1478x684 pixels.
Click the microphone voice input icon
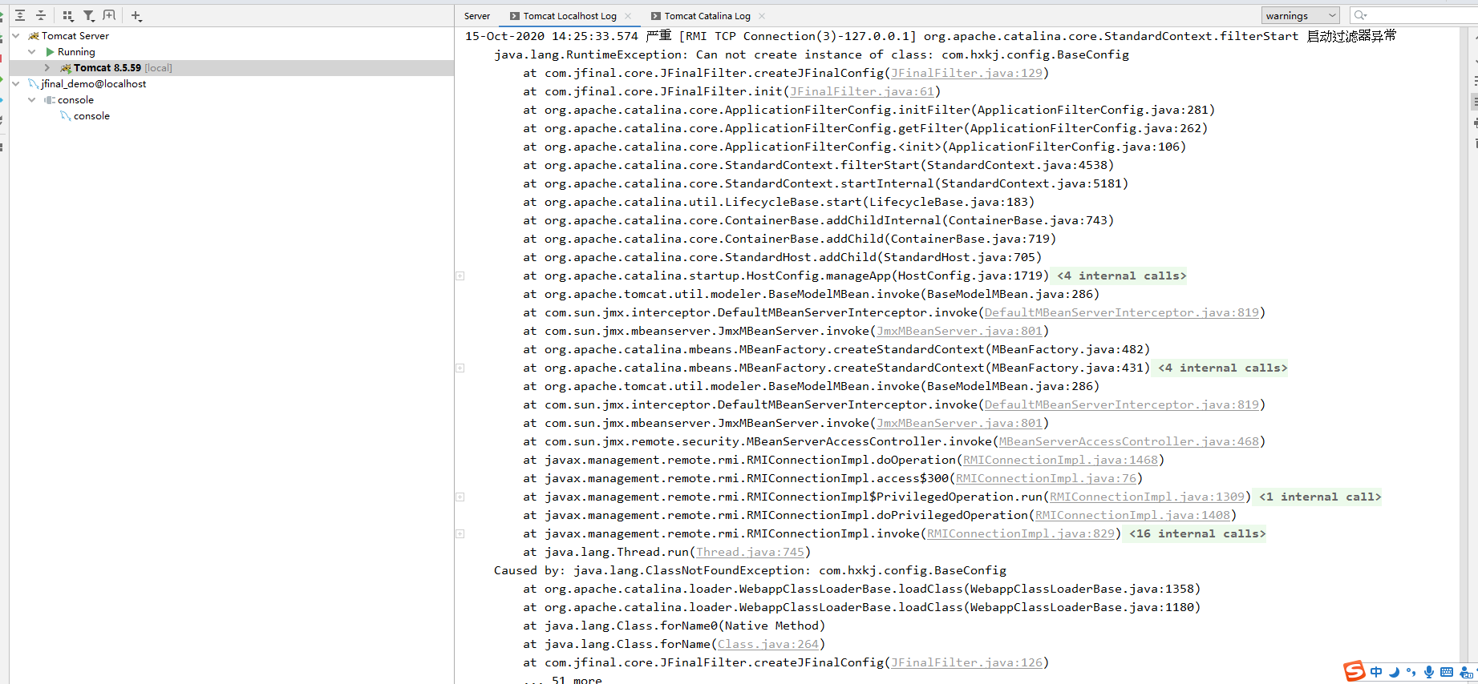pyautogui.click(x=1429, y=672)
